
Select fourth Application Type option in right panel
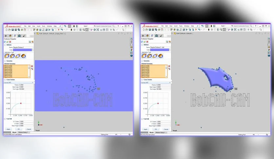coord(161,56)
